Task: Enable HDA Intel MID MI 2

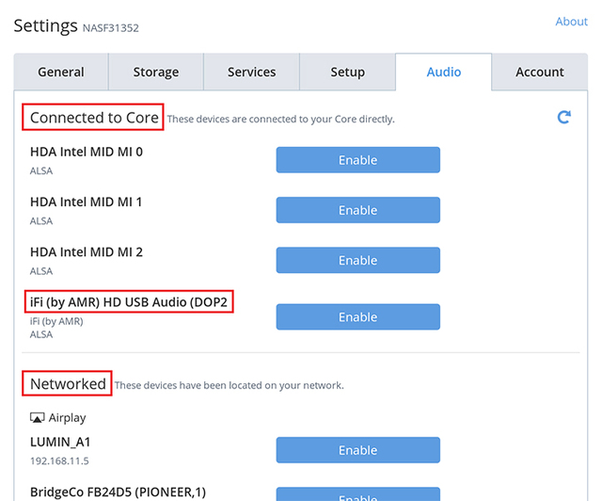Action: click(357, 260)
